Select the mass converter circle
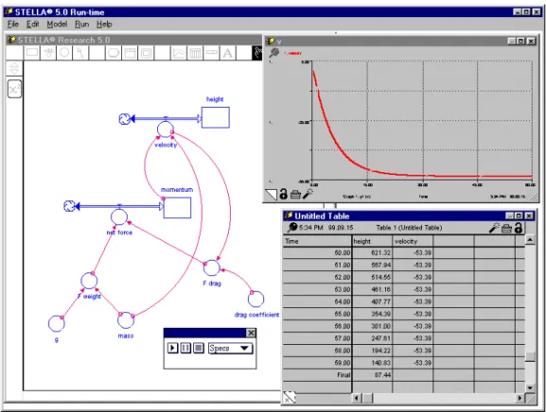 pos(126,320)
